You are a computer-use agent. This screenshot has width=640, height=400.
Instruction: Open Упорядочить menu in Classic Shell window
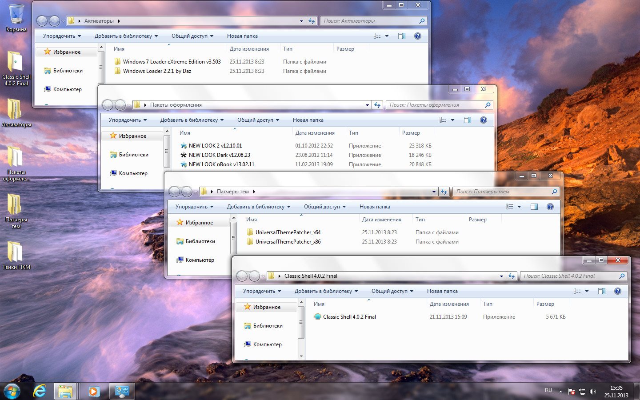pos(262,291)
